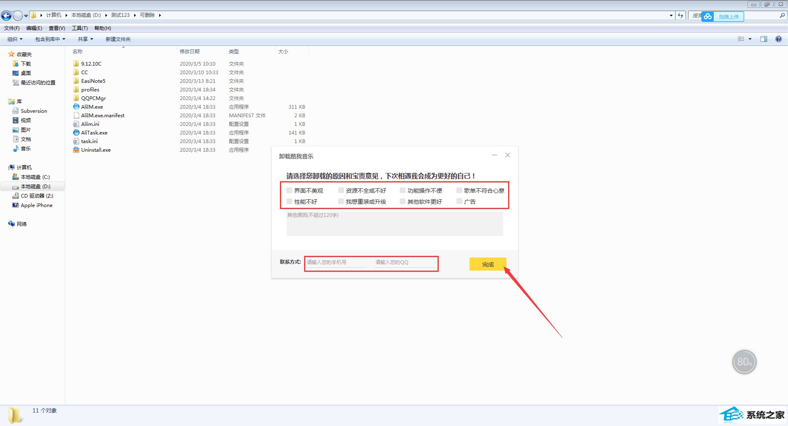The image size is (788, 426).
Task: Expand the 组织 dropdown
Action: [15, 39]
